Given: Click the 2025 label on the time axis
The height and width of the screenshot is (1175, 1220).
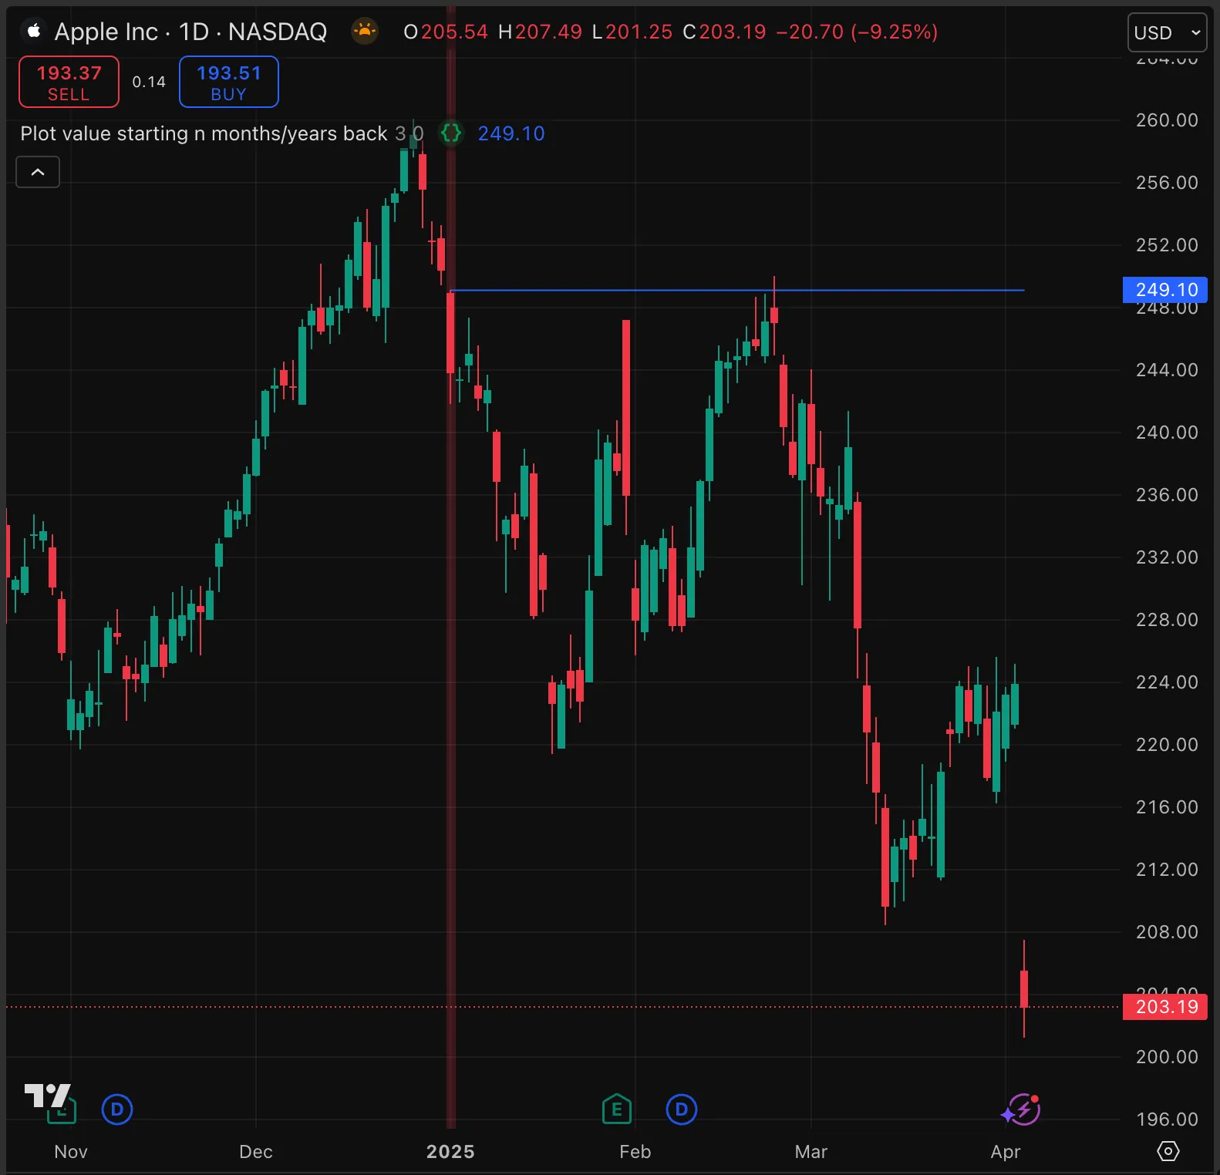Looking at the screenshot, I should point(450,1152).
